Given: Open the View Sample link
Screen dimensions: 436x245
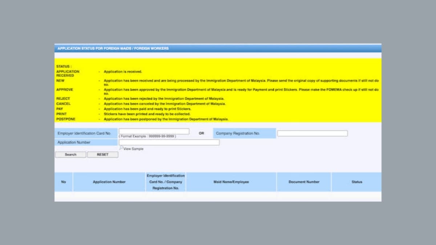Looking at the screenshot, I should tap(133, 149).
